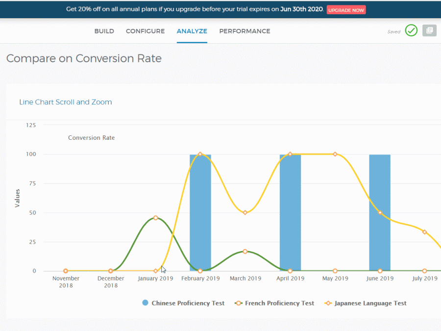This screenshot has height=331, width=441.
Task: Go to the PERFORMANCE tab
Action: pos(245,31)
